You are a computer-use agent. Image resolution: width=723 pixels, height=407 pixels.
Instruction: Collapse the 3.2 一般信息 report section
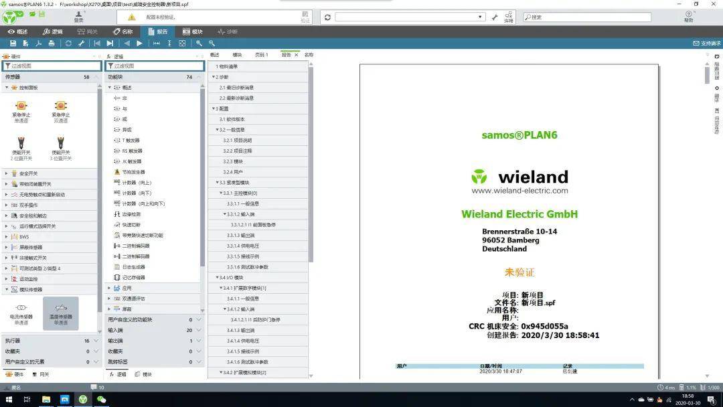pyautogui.click(x=217, y=130)
